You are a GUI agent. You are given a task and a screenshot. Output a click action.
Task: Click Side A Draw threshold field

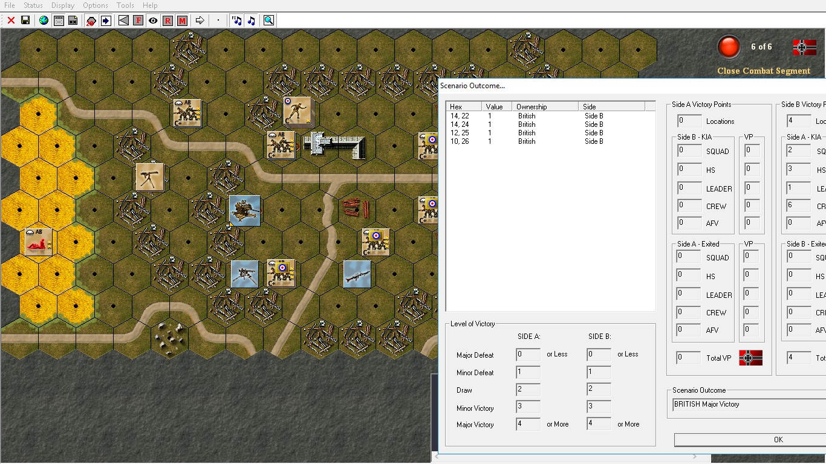528,390
